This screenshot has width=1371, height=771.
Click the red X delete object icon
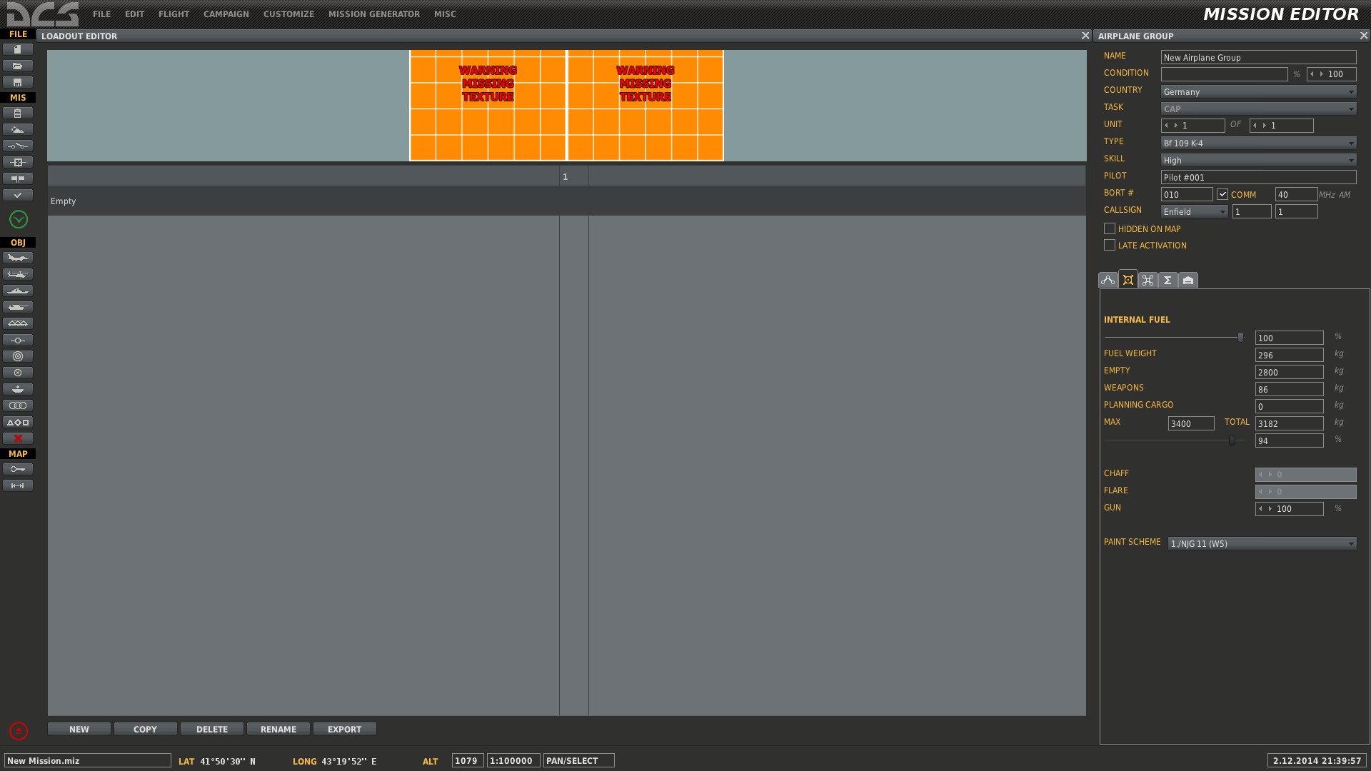pos(18,438)
